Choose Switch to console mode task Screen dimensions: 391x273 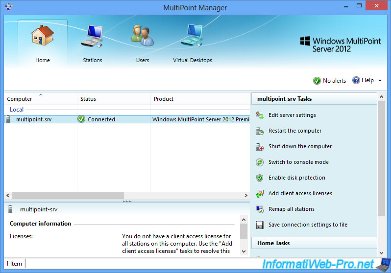coord(298,162)
